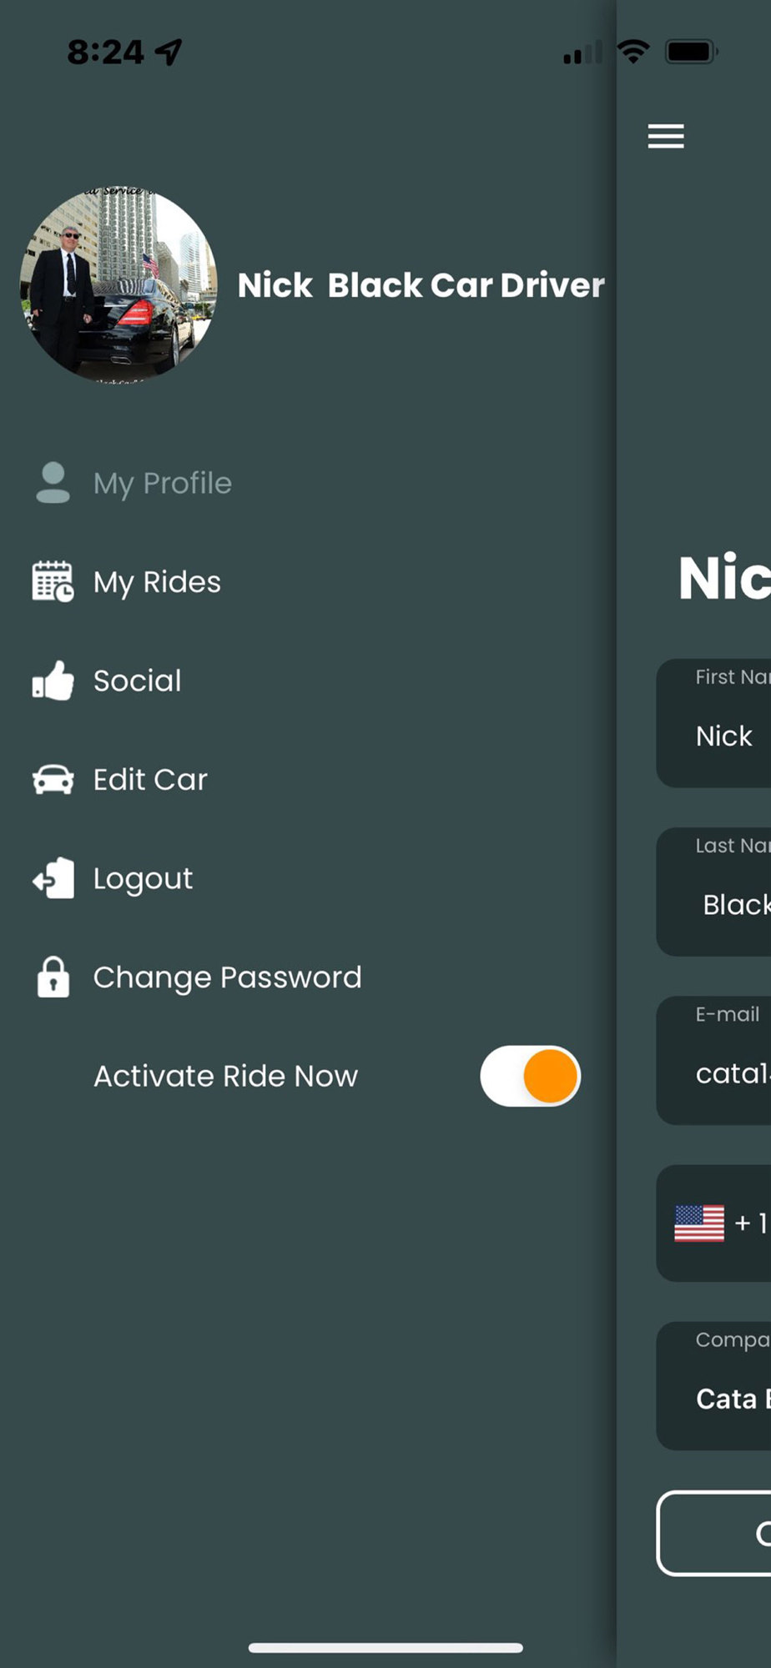Tap the Wi-Fi status icon
771x1668 pixels.
tap(633, 52)
